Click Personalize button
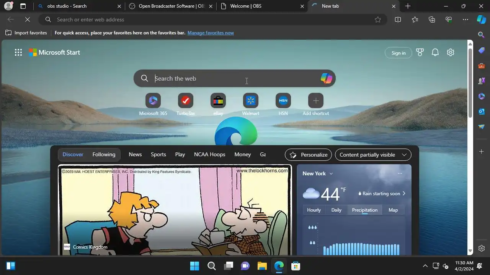 point(308,155)
